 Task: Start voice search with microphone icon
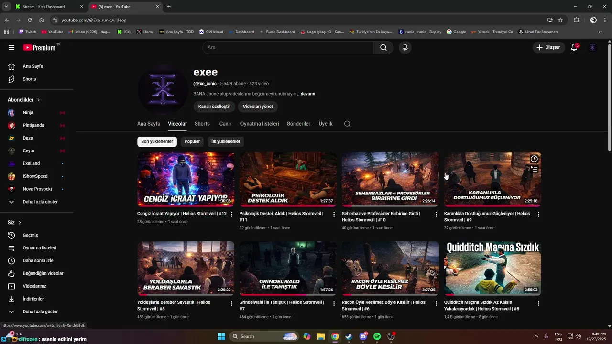[405, 47]
